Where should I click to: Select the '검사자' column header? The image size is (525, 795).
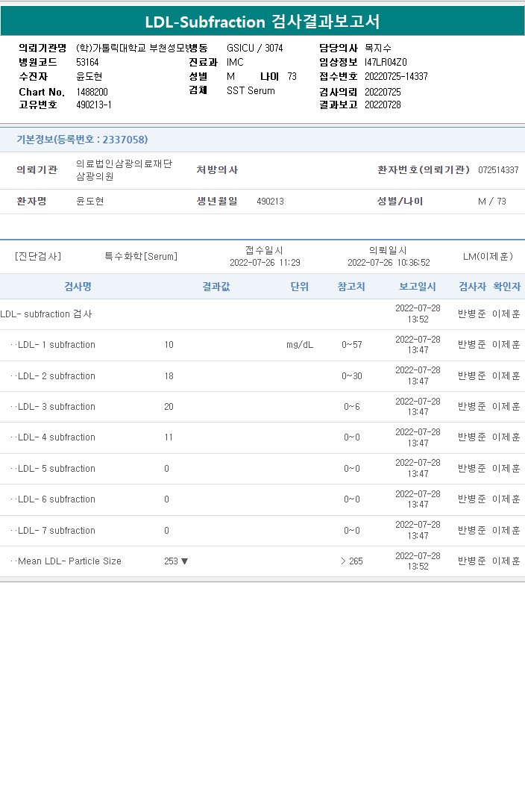472,287
